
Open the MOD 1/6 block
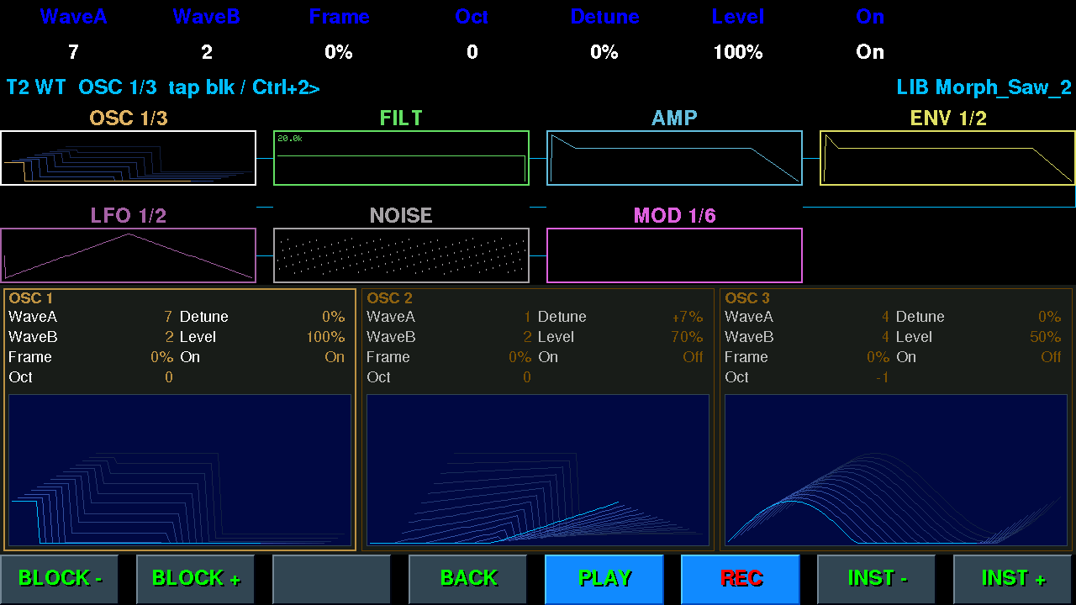click(674, 255)
